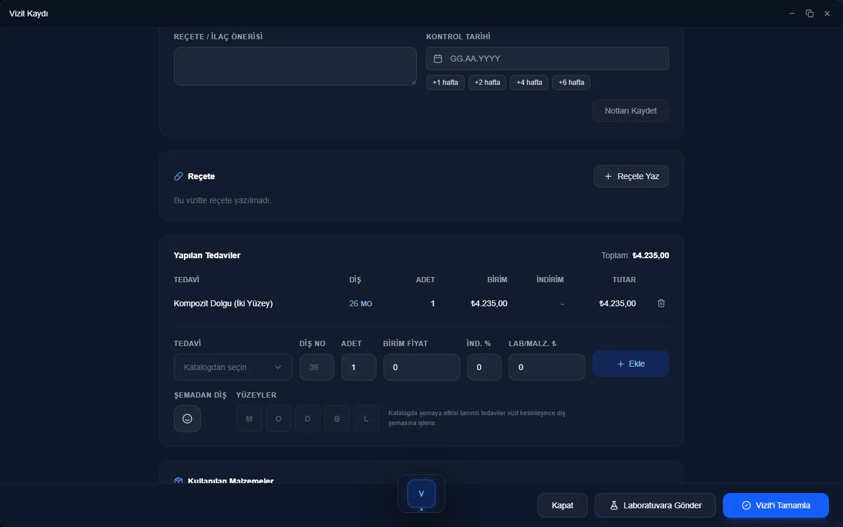The image size is (843, 527).
Task: Click the Diş No input field
Action: pyautogui.click(x=317, y=367)
